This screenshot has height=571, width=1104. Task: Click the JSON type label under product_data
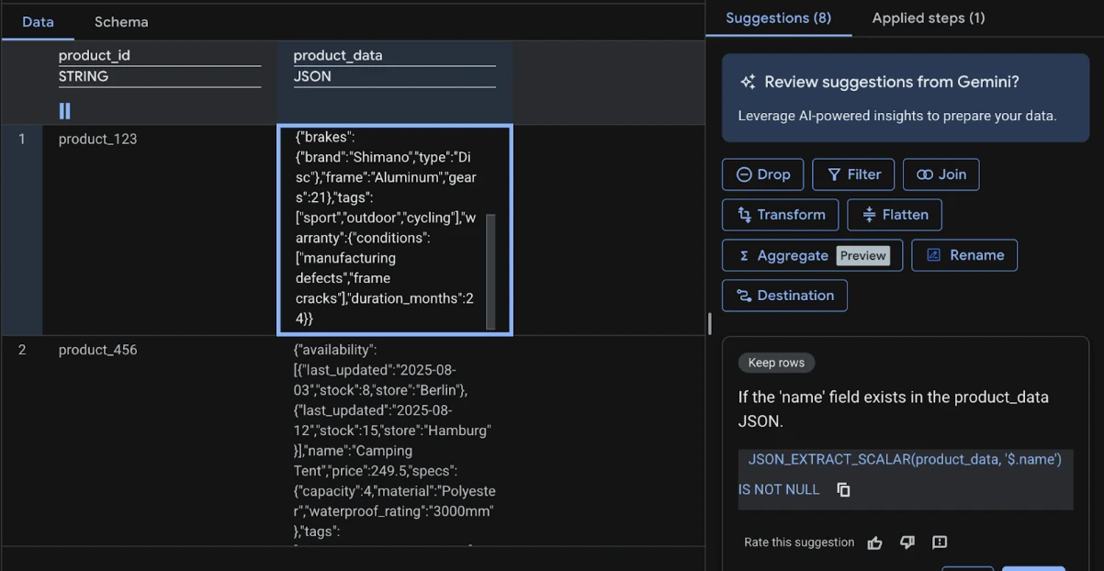point(312,76)
